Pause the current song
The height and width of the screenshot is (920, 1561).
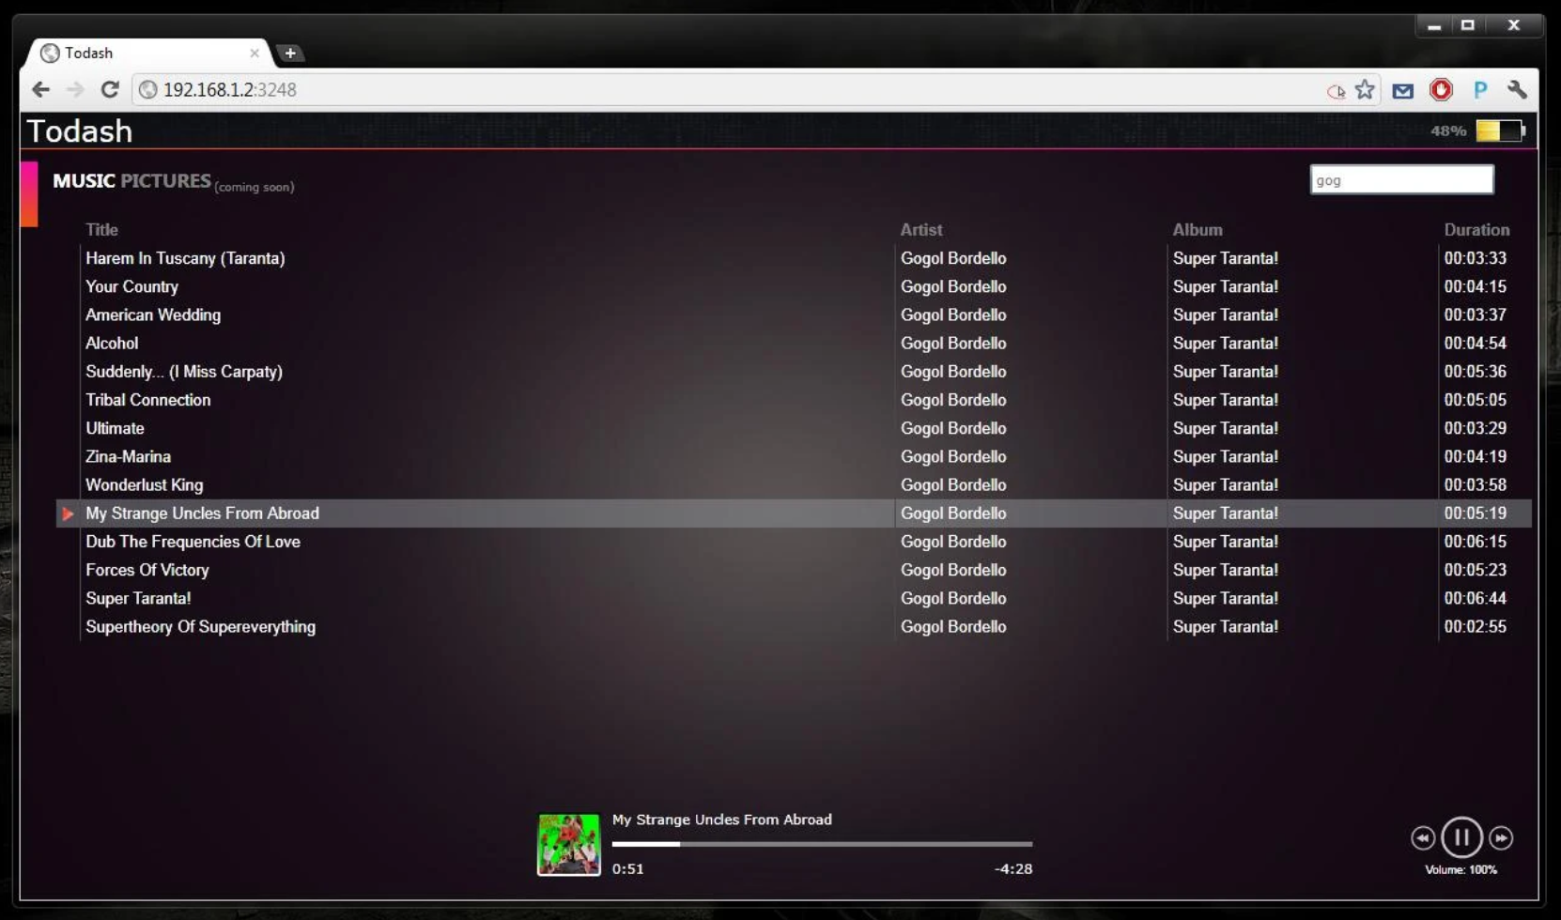pos(1461,836)
